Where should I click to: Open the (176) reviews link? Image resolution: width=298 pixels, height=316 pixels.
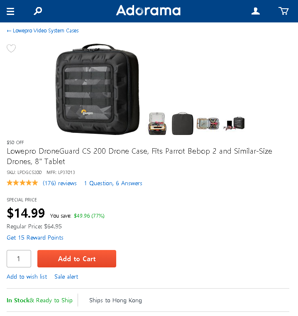click(60, 183)
